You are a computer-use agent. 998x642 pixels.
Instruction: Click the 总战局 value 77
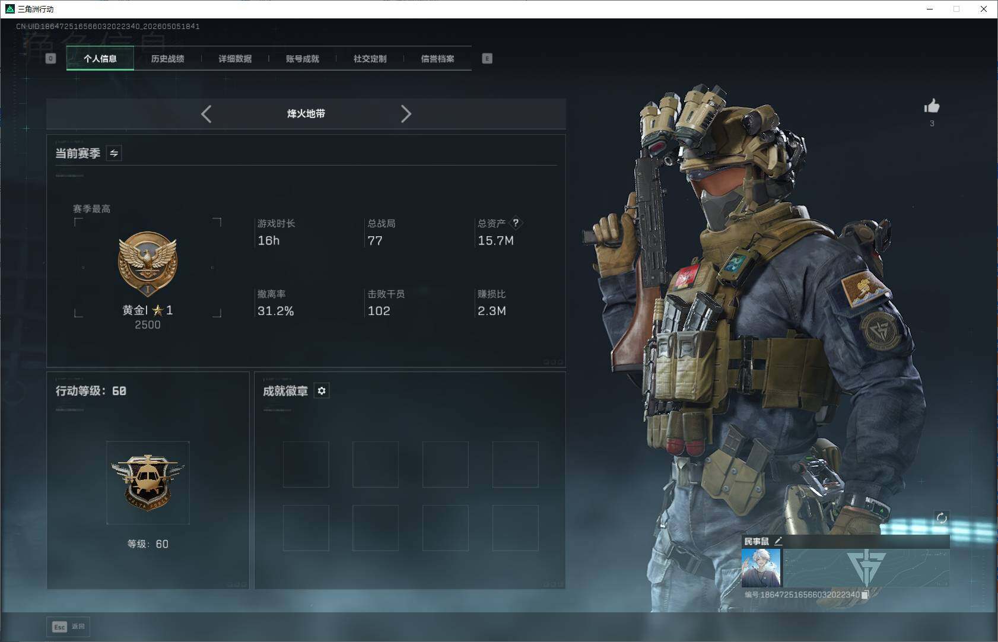point(375,240)
